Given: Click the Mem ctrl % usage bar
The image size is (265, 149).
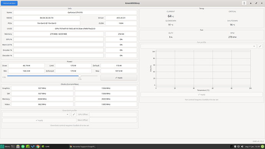Looking at the screenshot, I should click(x=58, y=45).
